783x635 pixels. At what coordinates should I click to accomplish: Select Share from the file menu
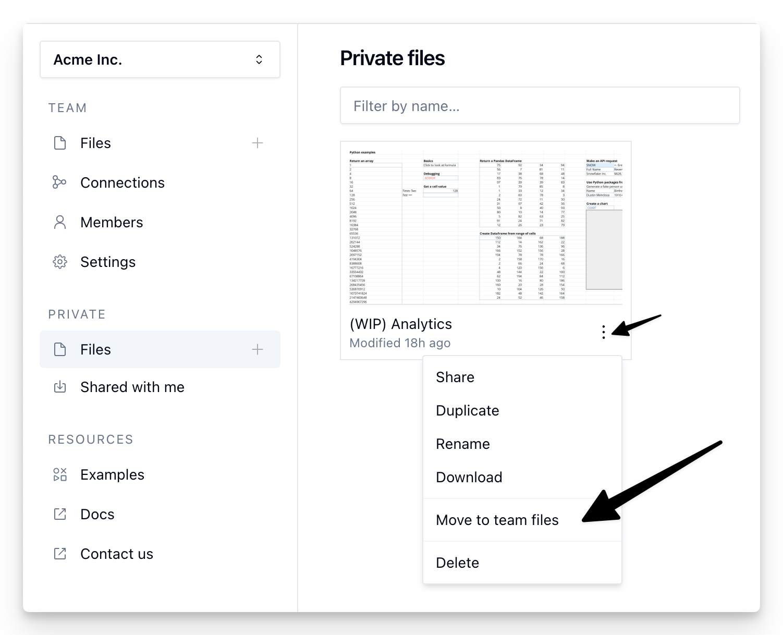455,377
